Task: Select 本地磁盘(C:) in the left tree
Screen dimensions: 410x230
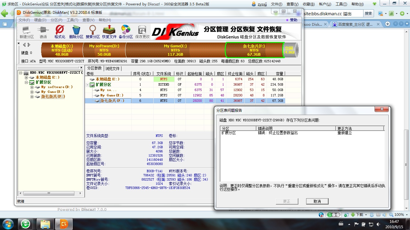Action: point(47,77)
